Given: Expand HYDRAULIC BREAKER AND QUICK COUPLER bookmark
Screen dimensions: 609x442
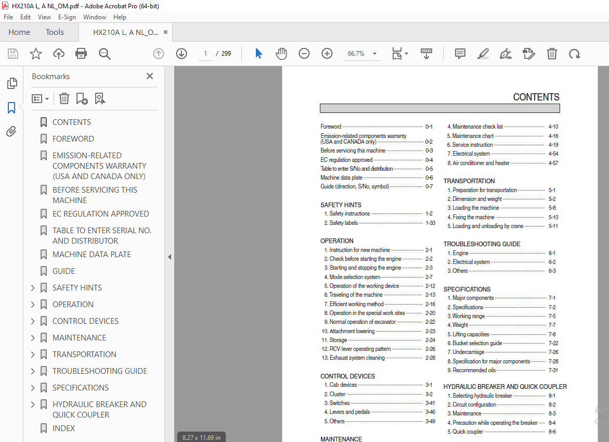Looking at the screenshot, I should point(33,405).
